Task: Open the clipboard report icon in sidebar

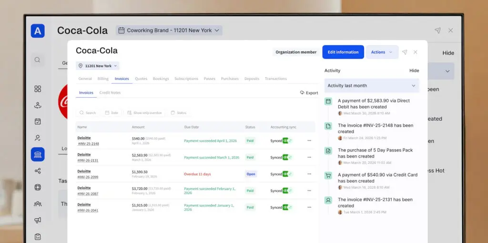Action: (38, 237)
